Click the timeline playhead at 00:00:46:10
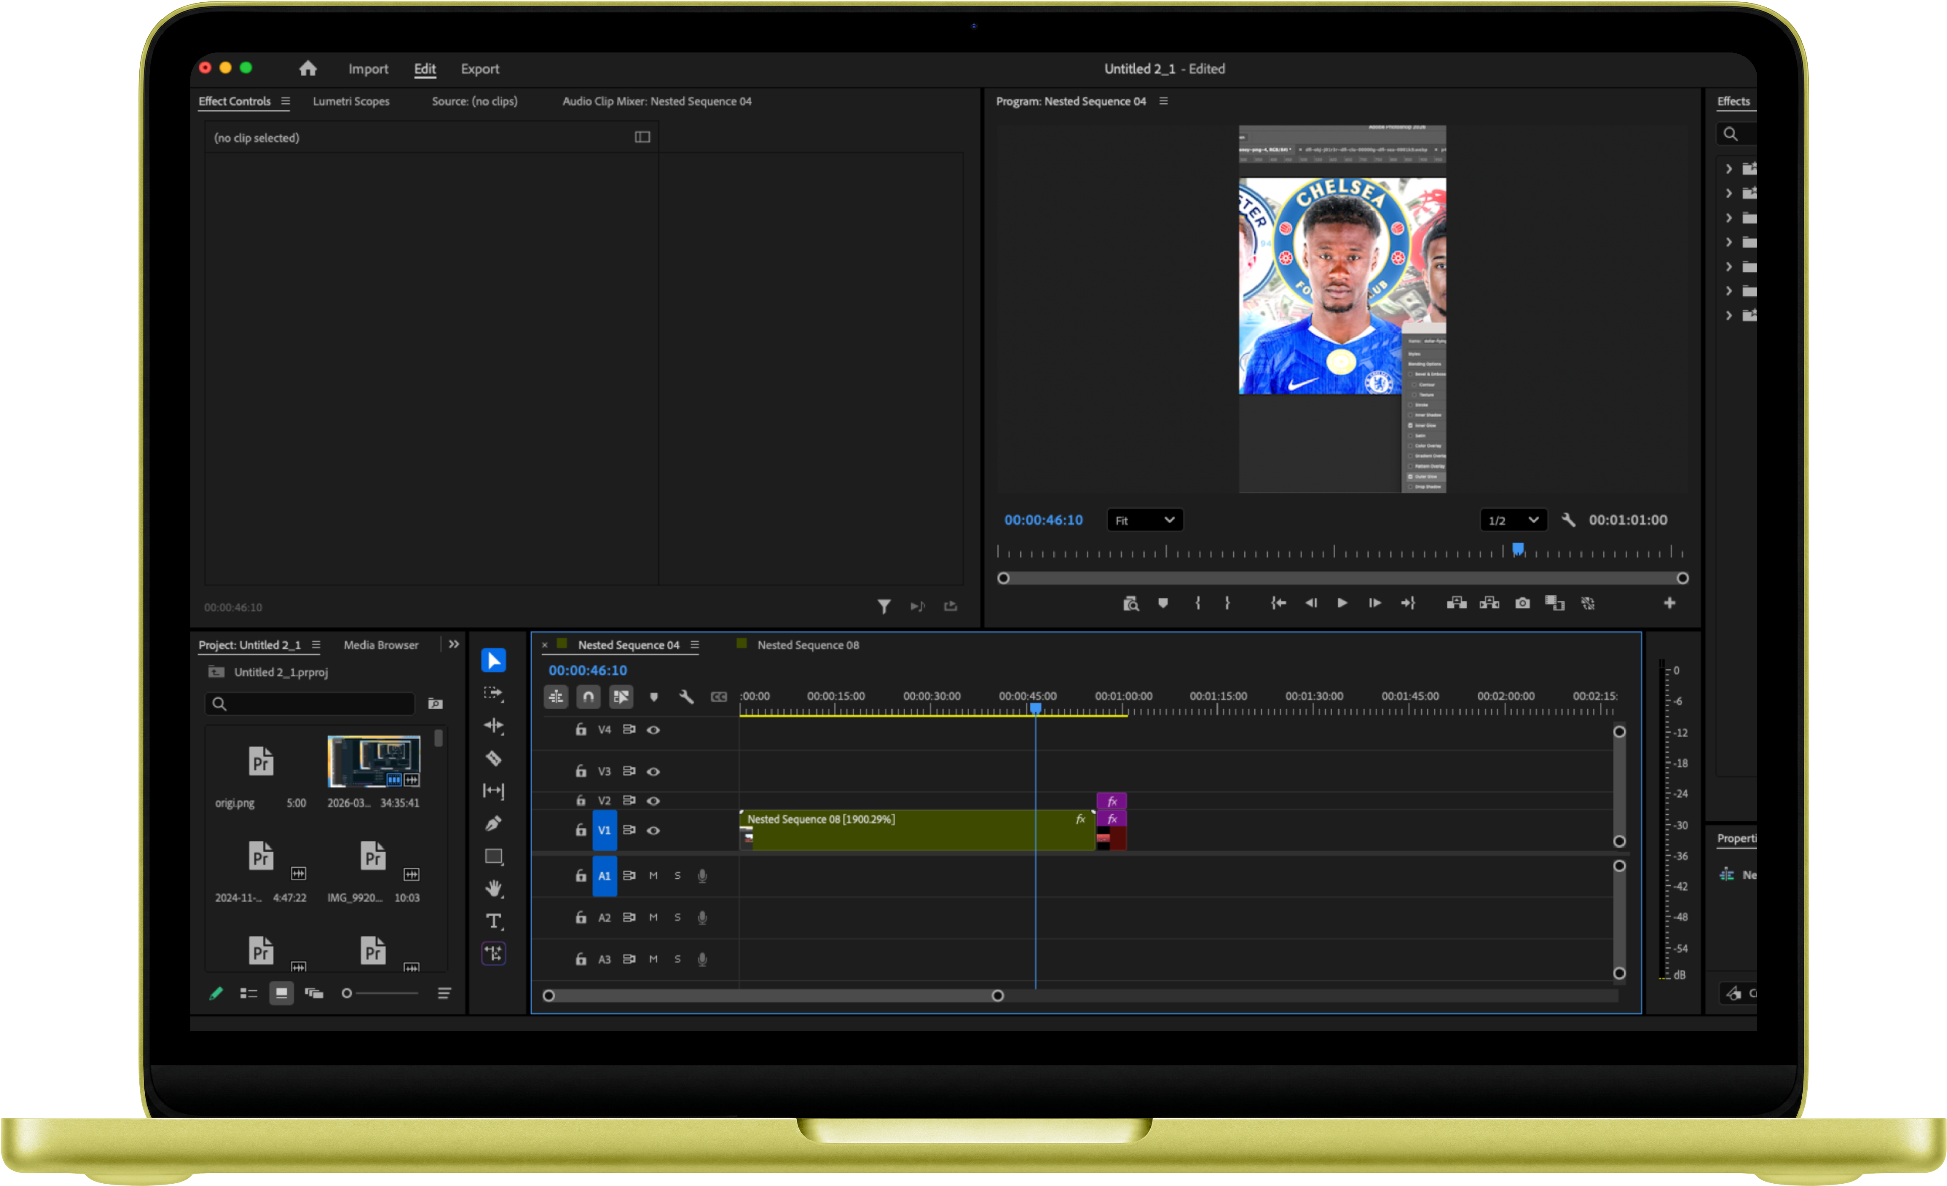This screenshot has width=1947, height=1186. [1035, 708]
